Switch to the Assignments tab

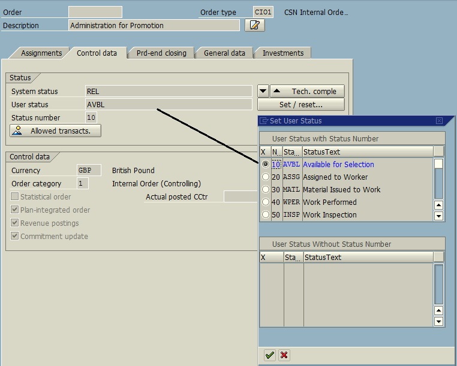[x=41, y=53]
